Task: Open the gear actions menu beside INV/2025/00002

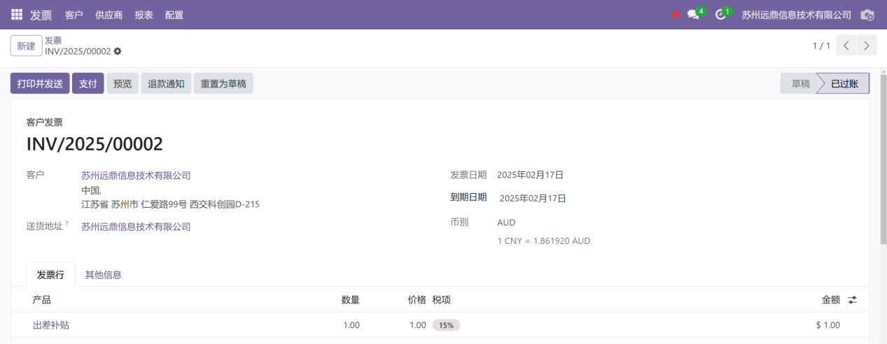Action: pos(118,51)
